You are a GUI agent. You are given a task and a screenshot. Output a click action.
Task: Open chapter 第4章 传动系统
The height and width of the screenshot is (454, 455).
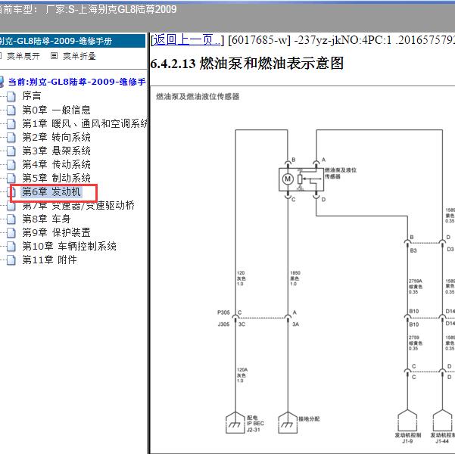[56, 164]
